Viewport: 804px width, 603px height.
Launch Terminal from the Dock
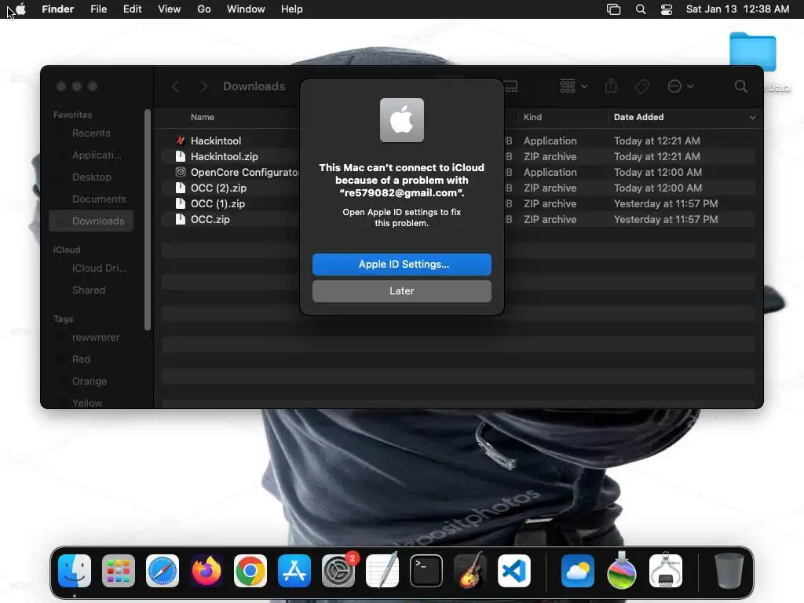pos(426,571)
